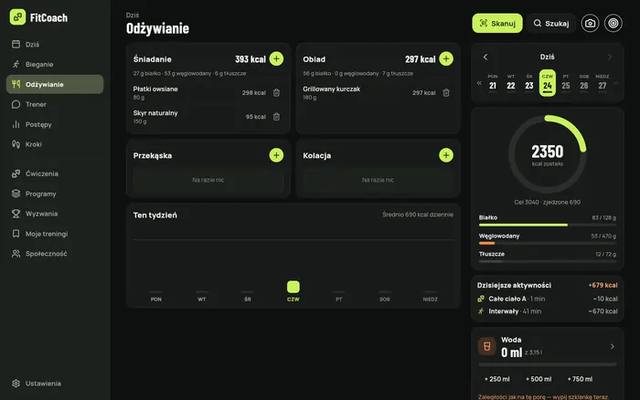Select the Odżywianie sidebar item
The image size is (640, 400).
click(55, 84)
